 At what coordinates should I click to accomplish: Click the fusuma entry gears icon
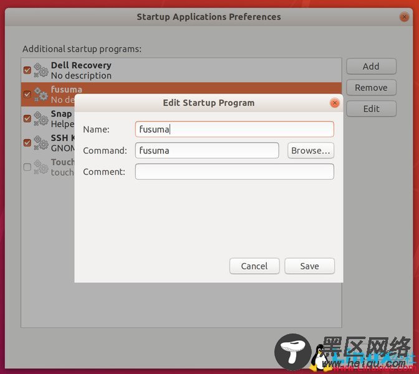[x=41, y=94]
